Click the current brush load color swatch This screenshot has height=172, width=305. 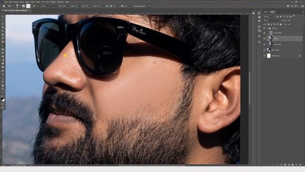tap(28, 6)
